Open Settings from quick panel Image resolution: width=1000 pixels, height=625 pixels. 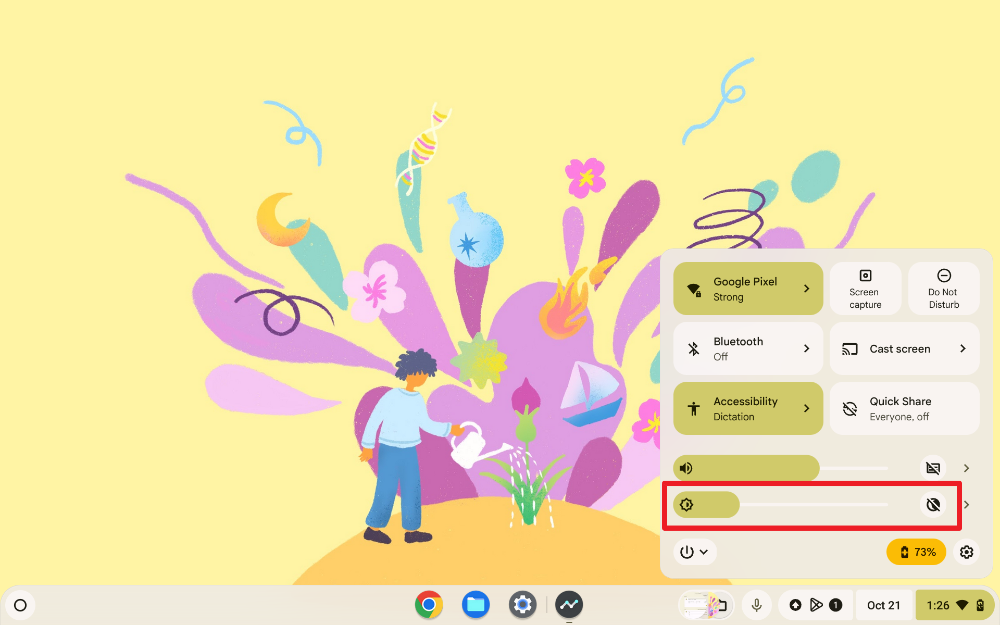(x=967, y=552)
